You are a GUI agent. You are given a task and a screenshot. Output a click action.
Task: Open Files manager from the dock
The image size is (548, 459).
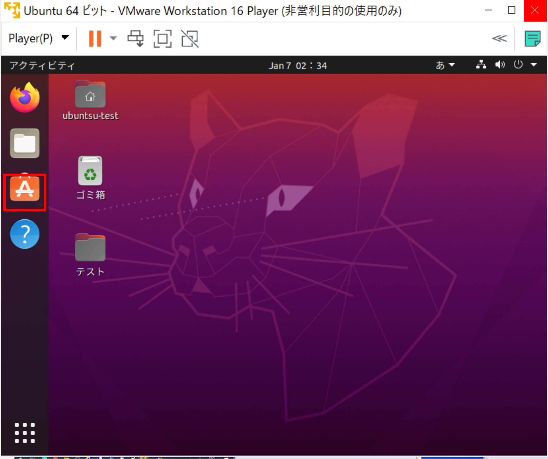pos(25,143)
